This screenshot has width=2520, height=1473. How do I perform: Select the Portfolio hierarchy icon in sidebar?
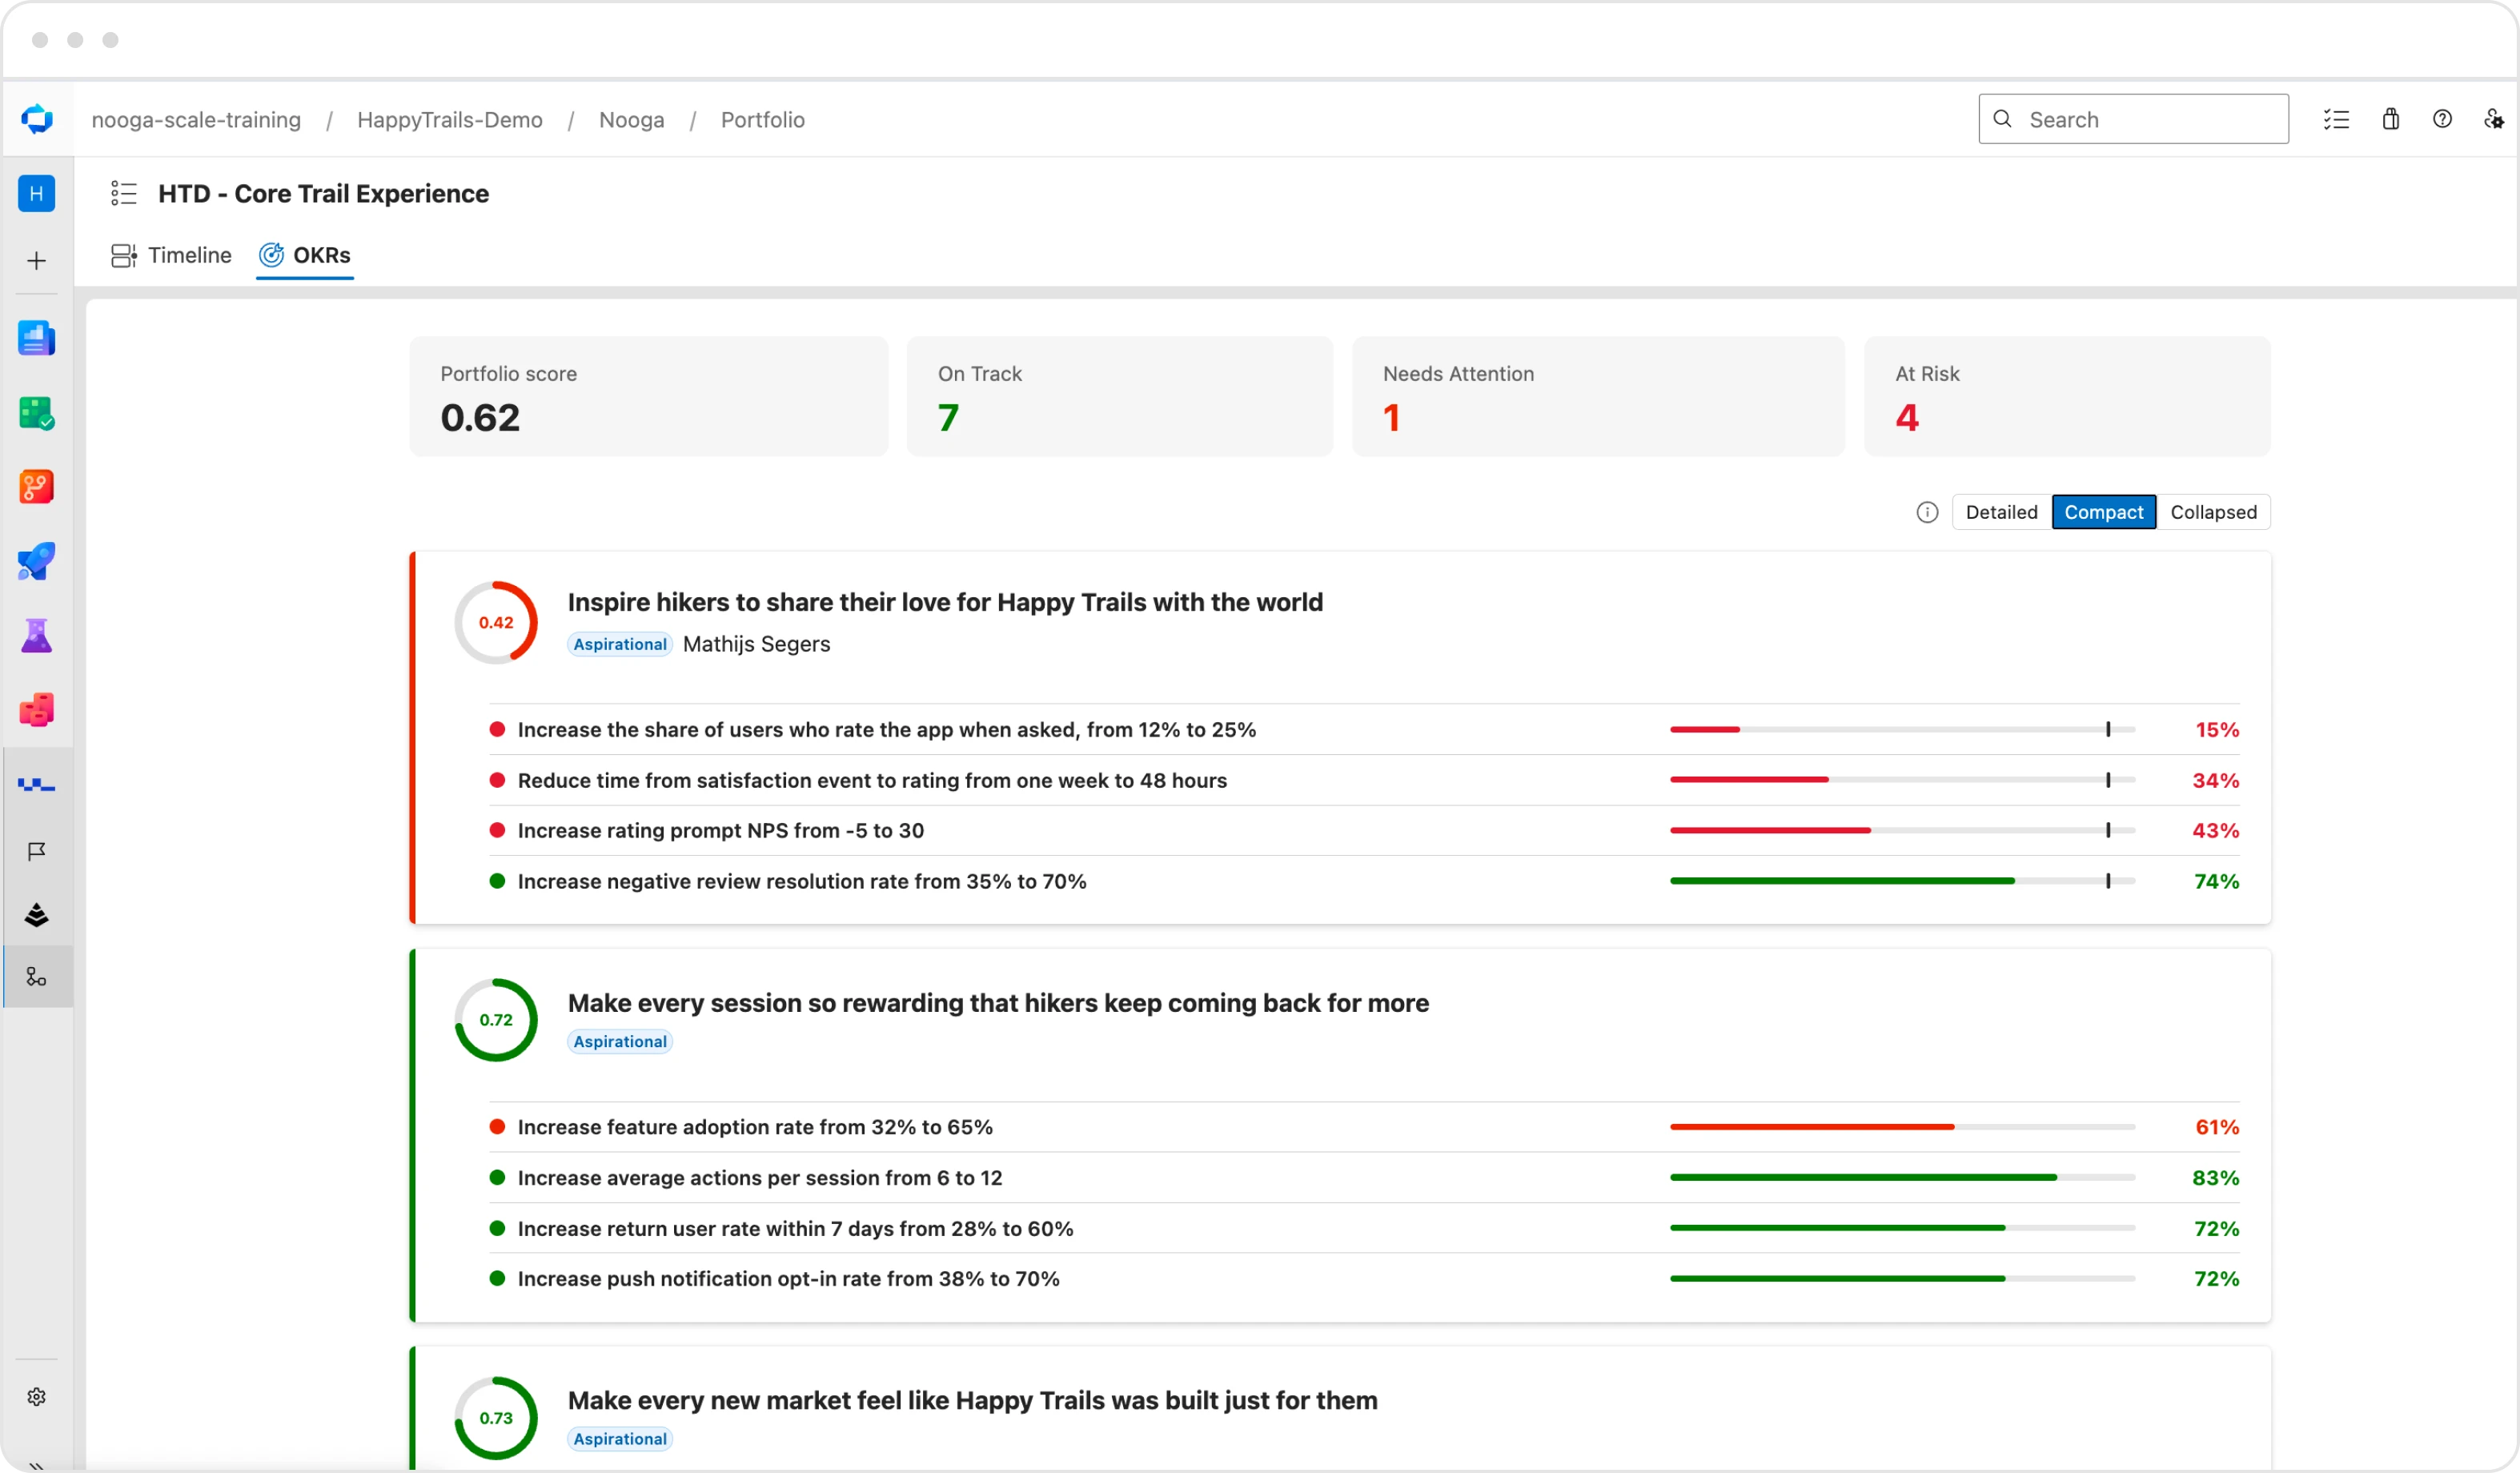click(x=37, y=977)
